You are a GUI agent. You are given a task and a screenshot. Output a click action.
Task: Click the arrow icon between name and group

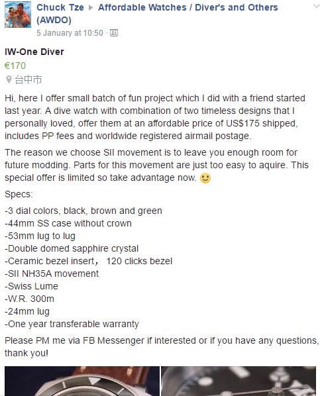point(91,7)
